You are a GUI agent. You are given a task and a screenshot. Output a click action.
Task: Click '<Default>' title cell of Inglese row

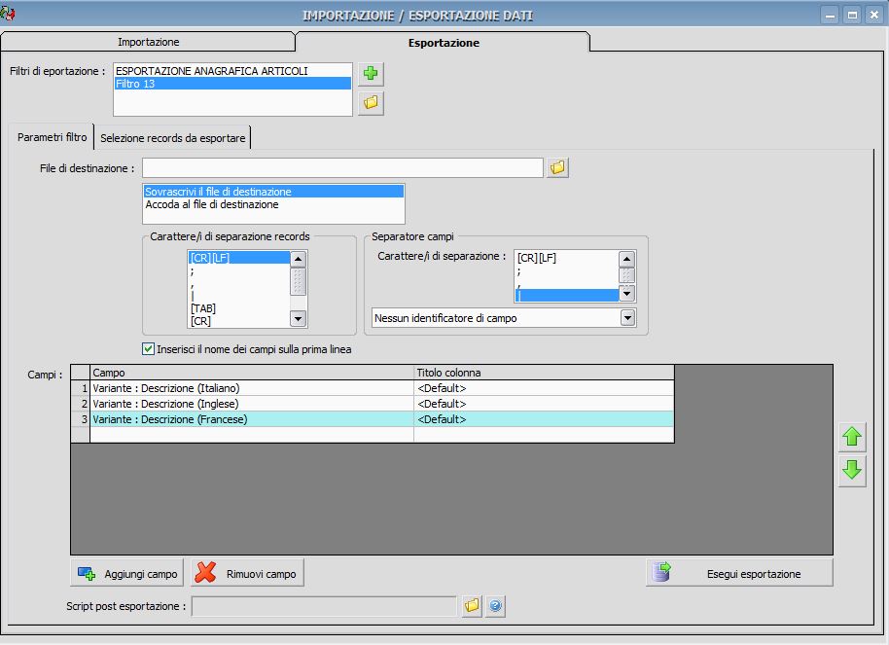[x=544, y=404]
